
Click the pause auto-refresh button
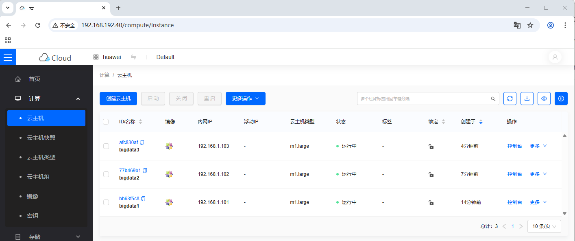click(561, 99)
